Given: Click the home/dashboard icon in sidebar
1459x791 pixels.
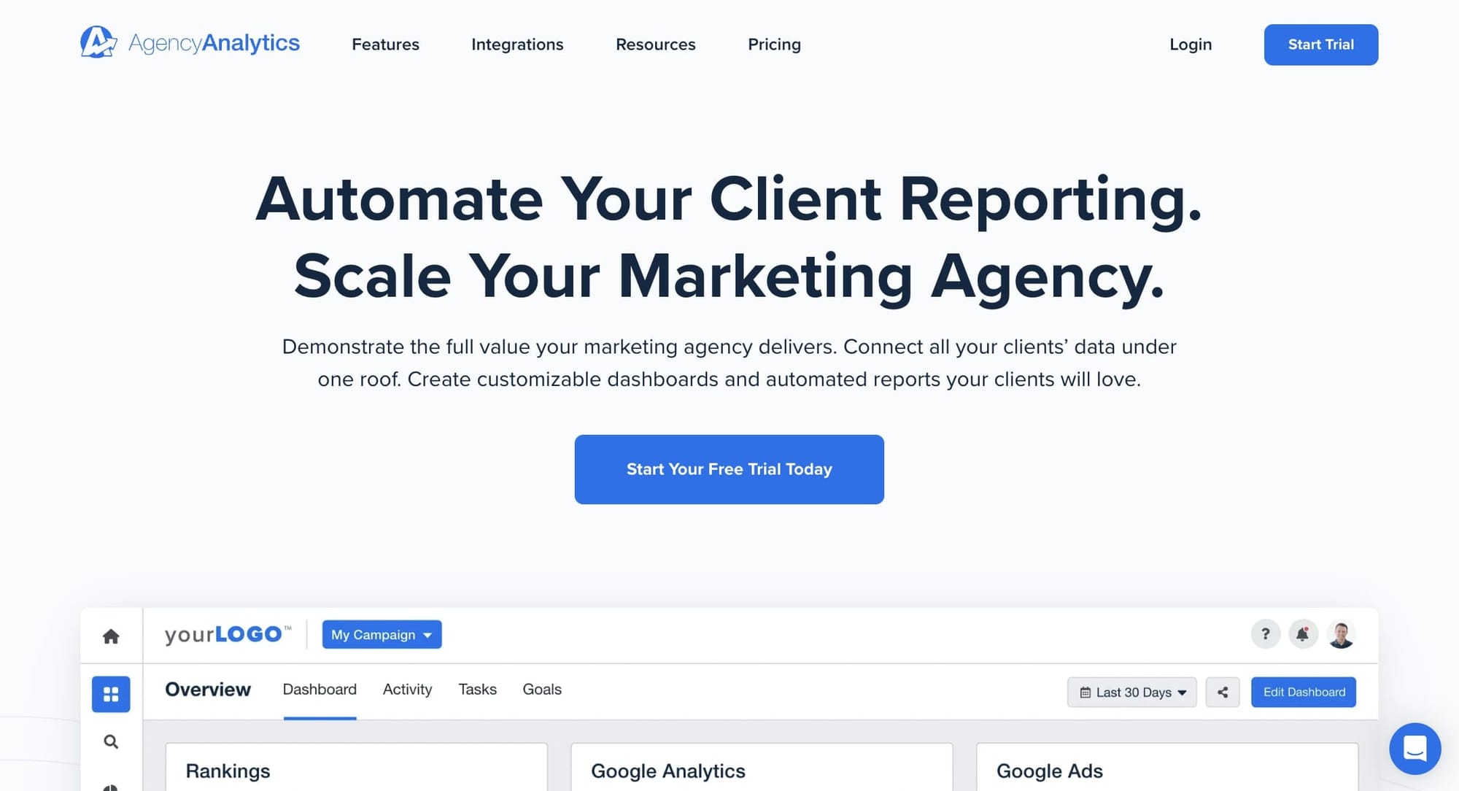Looking at the screenshot, I should [110, 634].
